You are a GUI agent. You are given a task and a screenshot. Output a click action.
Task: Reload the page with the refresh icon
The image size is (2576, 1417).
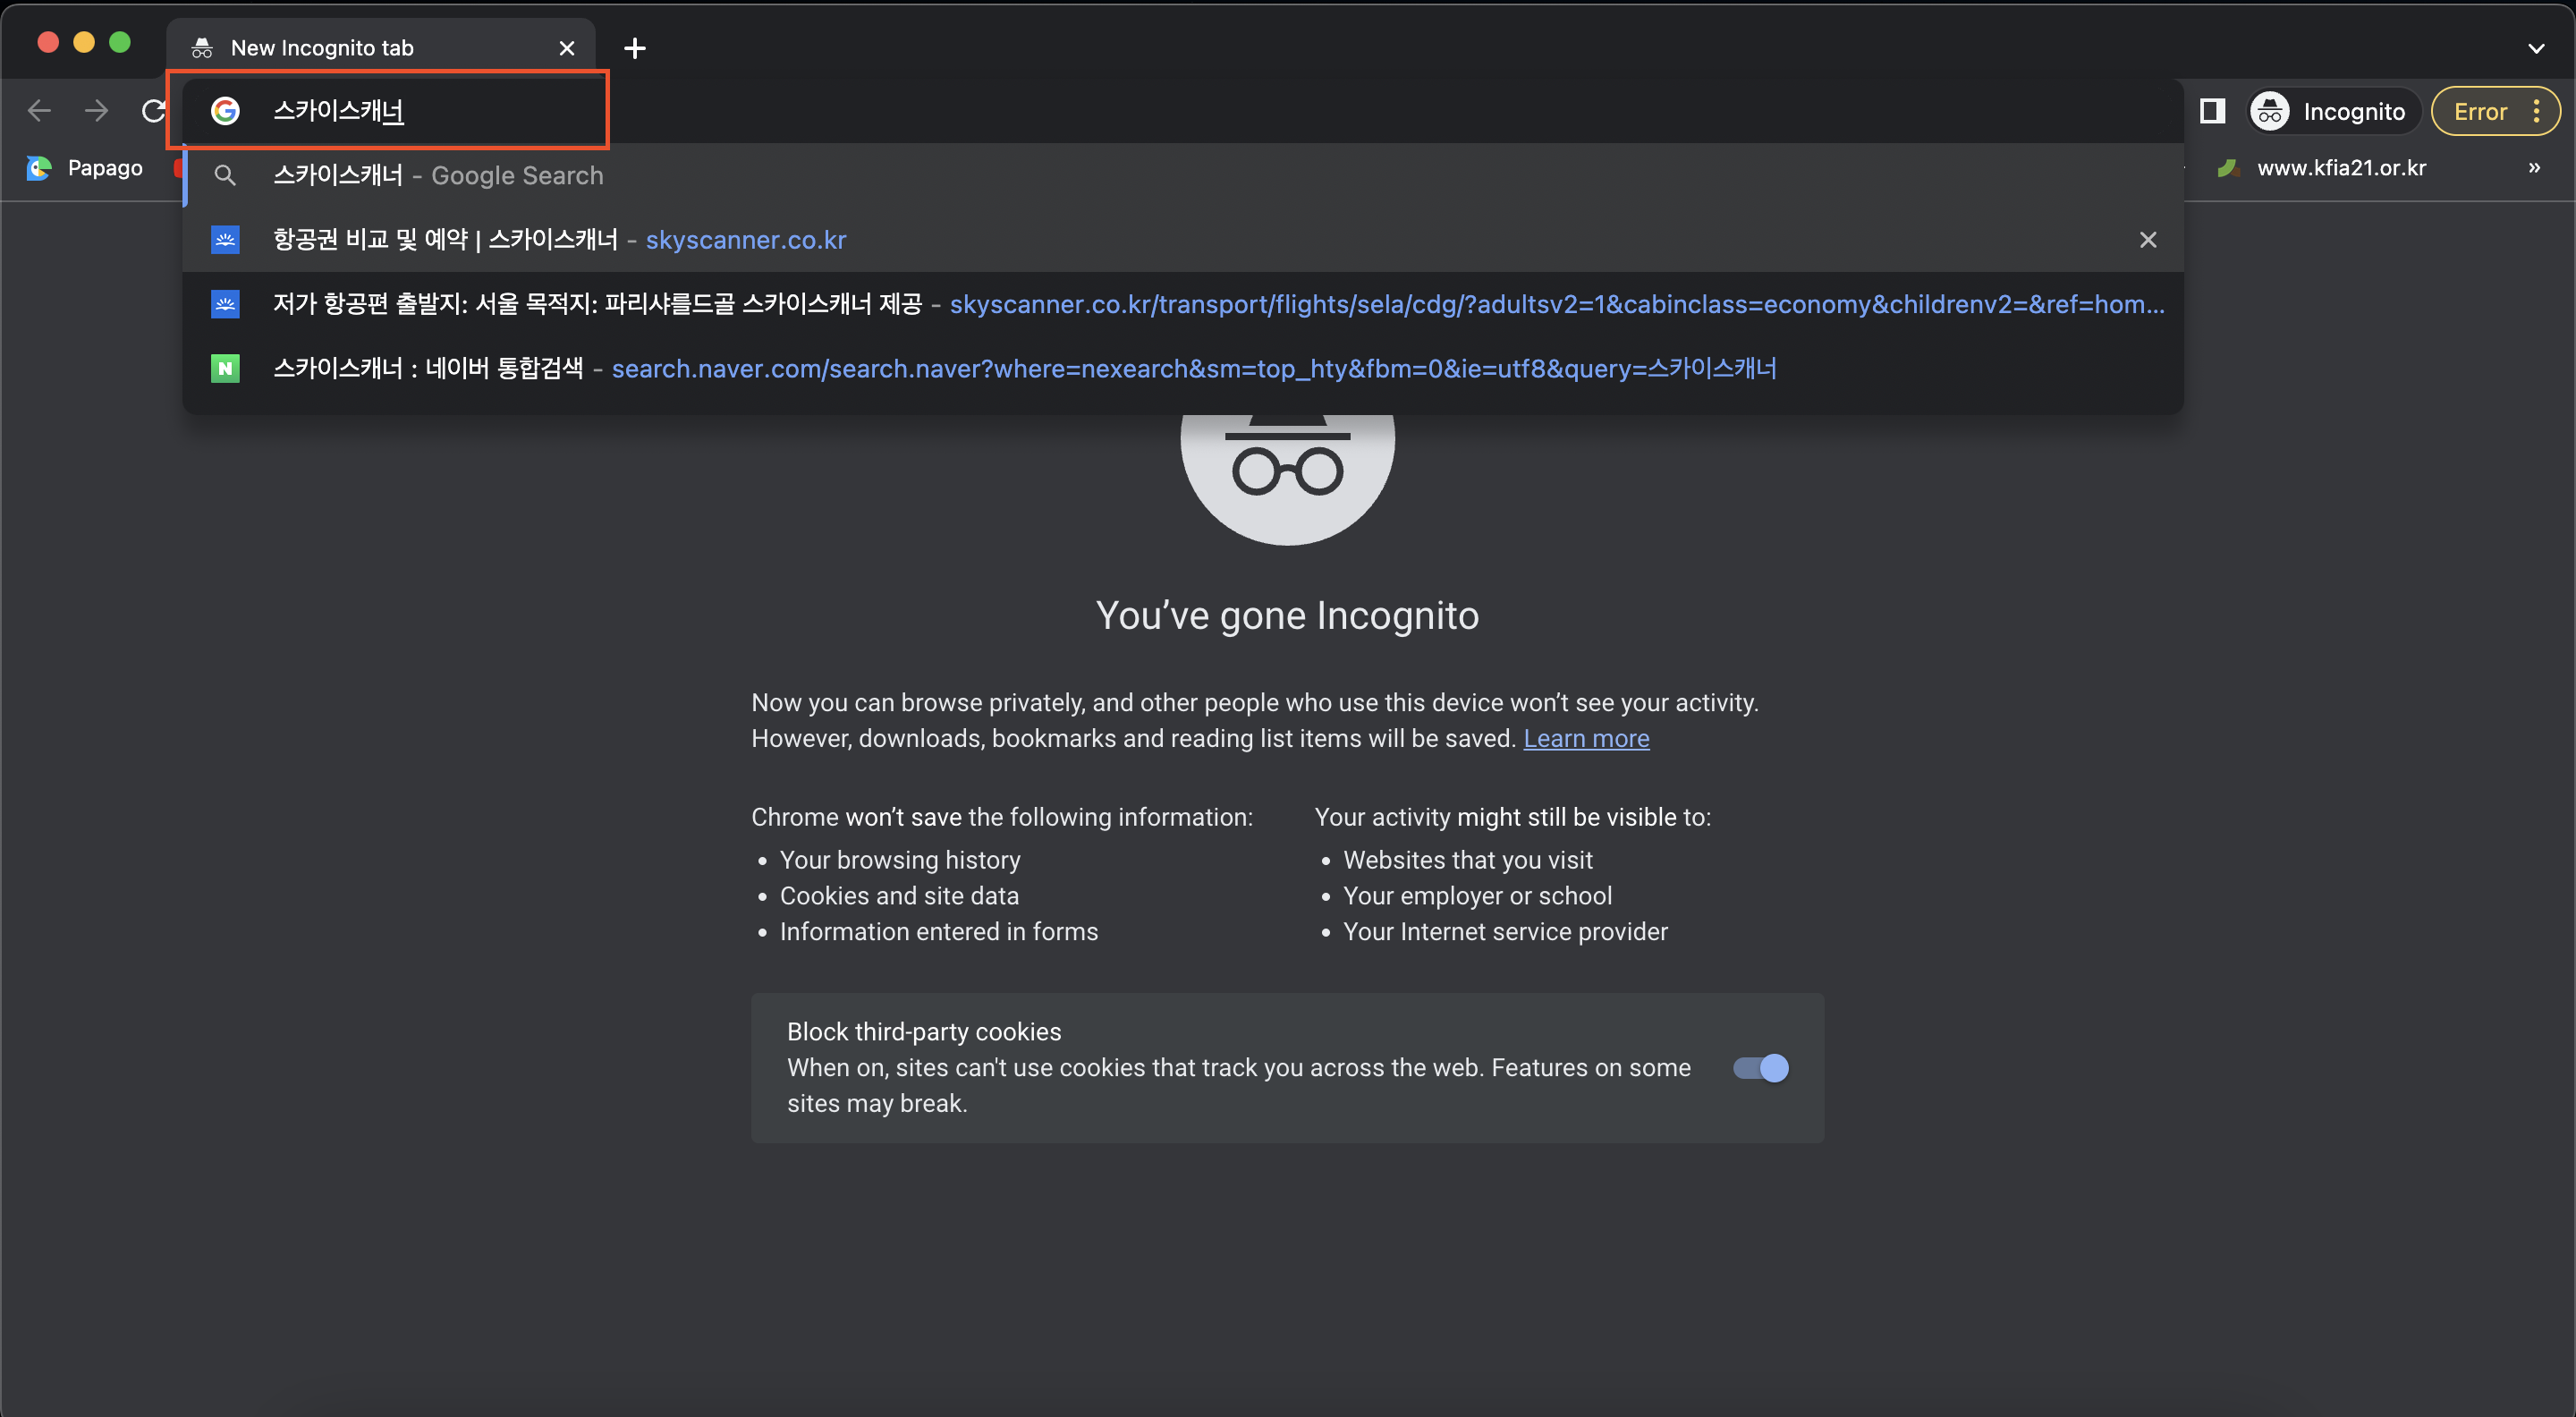153,111
